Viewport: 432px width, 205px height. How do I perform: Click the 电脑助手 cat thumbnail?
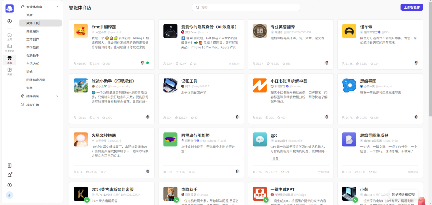pyautogui.click(x=170, y=194)
